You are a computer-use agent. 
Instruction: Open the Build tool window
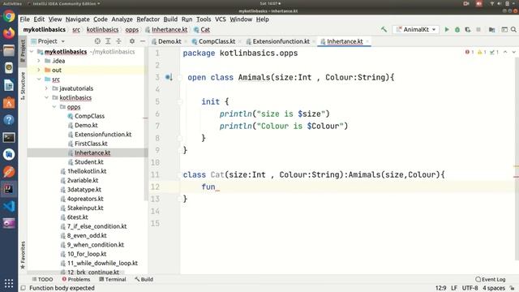144,279
